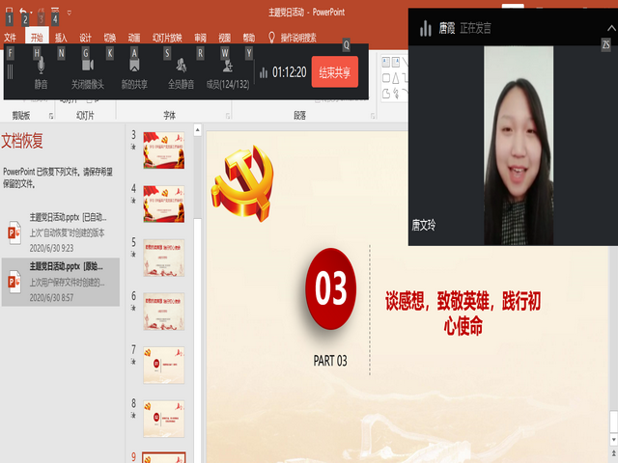
Task: Choose slide 7 thumbnail in the slide panel
Action: (x=163, y=366)
